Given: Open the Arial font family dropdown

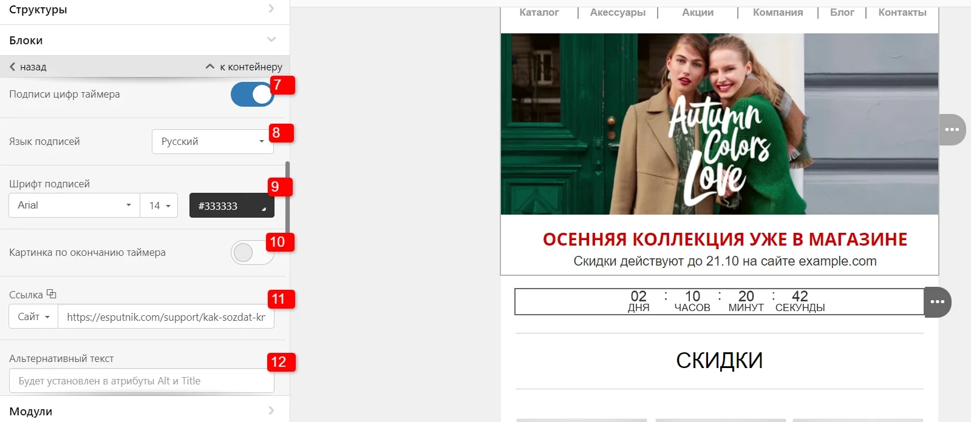Looking at the screenshot, I should click(x=74, y=205).
